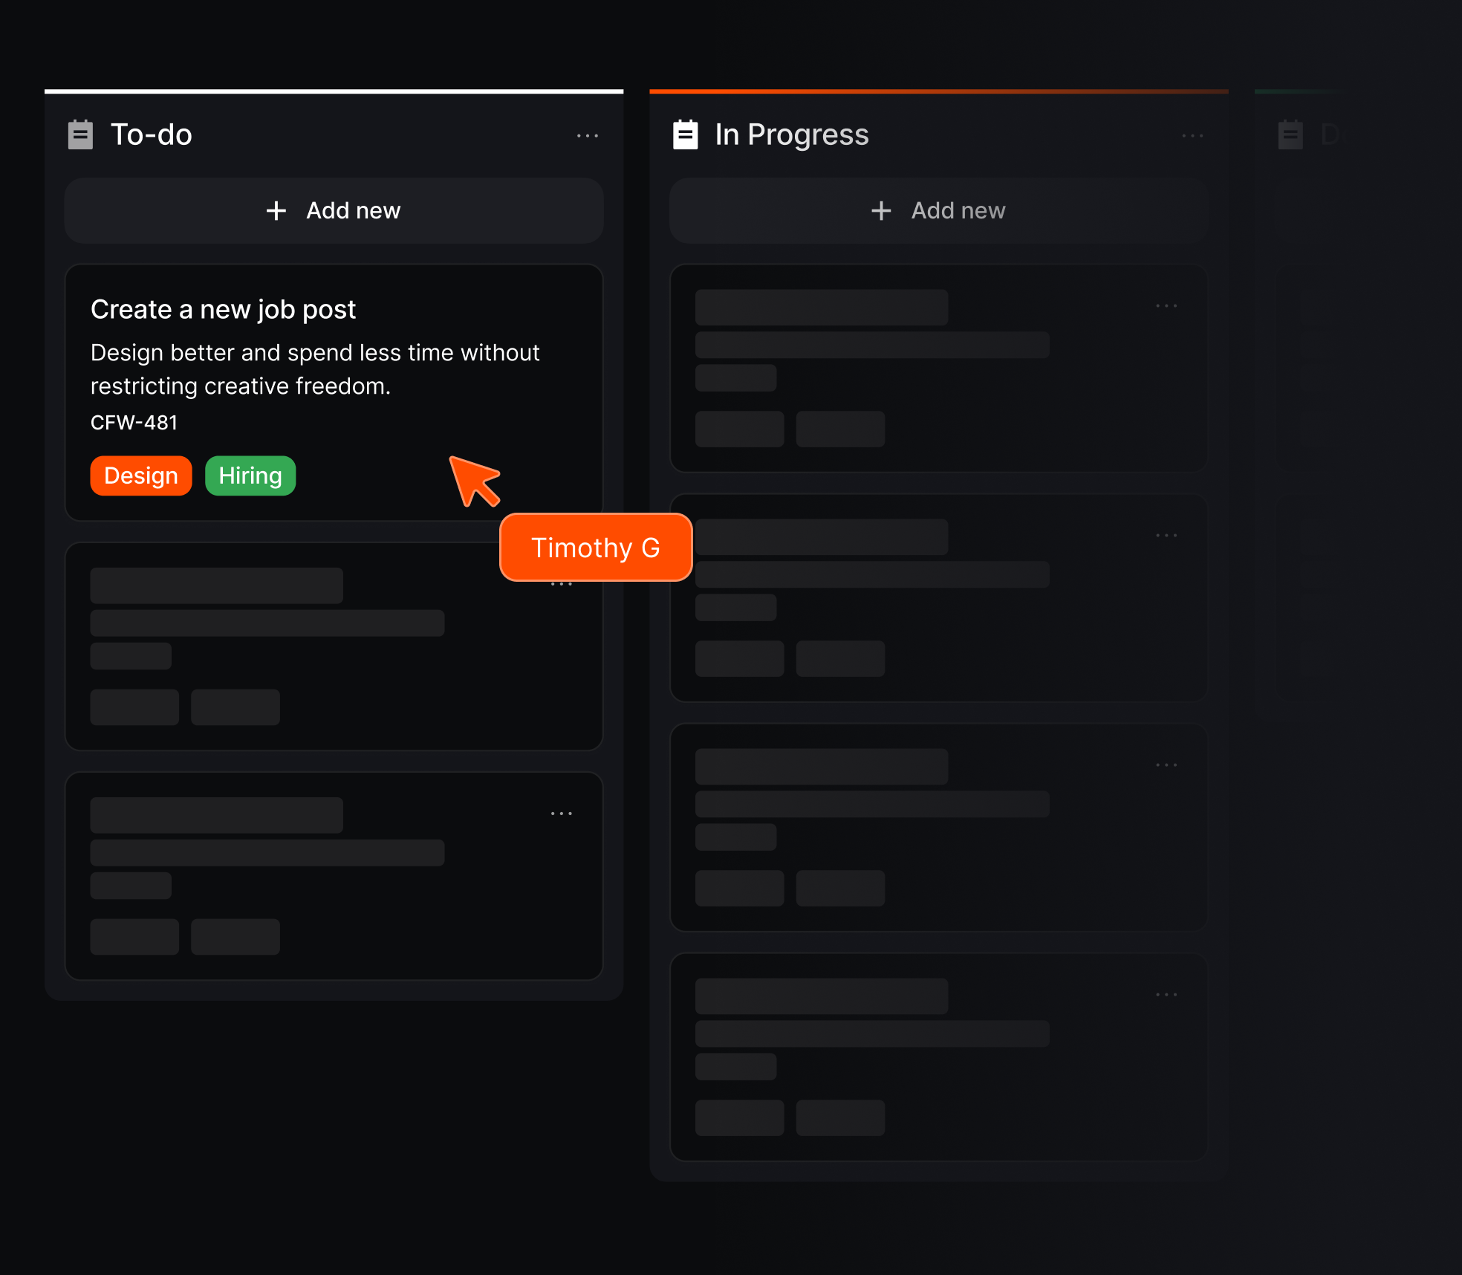Select the Design tag

pos(141,476)
